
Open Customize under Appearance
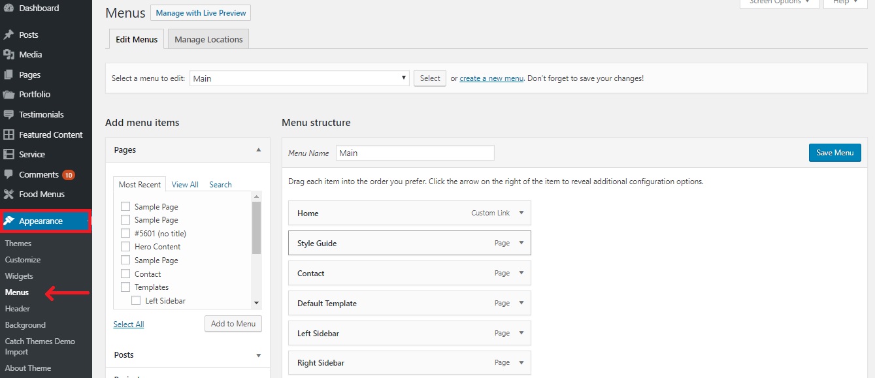tap(23, 260)
